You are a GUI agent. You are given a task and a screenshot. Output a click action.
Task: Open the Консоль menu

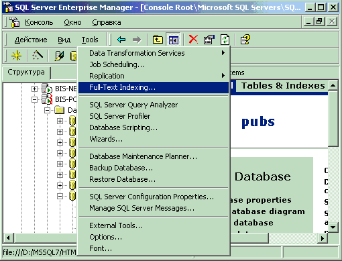pyautogui.click(x=39, y=22)
